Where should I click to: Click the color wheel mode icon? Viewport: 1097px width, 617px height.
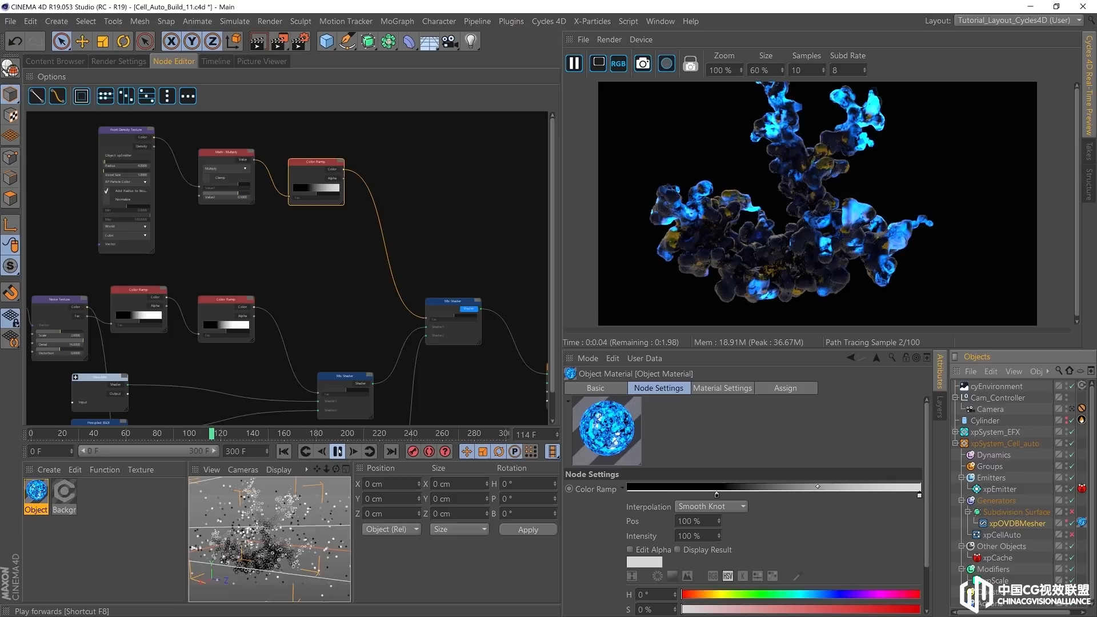click(x=658, y=576)
